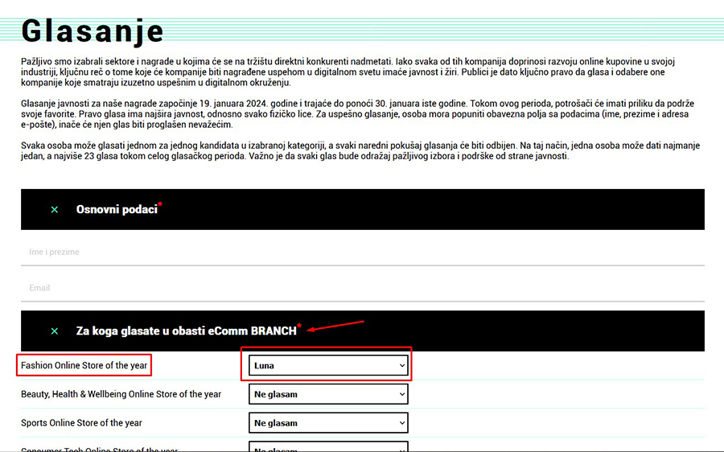The height and width of the screenshot is (452, 724).
Task: Click Sports Online Store of the year label
Action: [81, 423]
